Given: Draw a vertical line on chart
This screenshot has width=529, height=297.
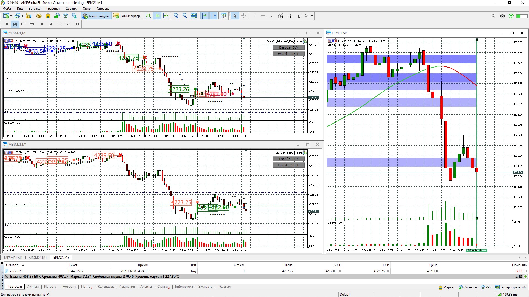Looking at the screenshot, I should click(254, 16).
